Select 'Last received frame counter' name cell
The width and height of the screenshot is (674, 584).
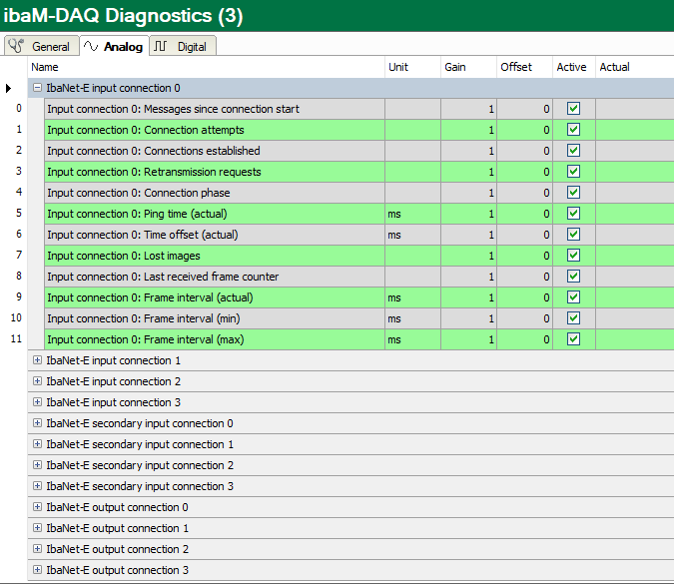215,277
